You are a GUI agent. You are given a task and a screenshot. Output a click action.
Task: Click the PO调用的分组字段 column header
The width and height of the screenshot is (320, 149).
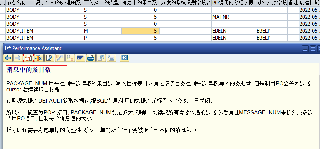point(234,3)
